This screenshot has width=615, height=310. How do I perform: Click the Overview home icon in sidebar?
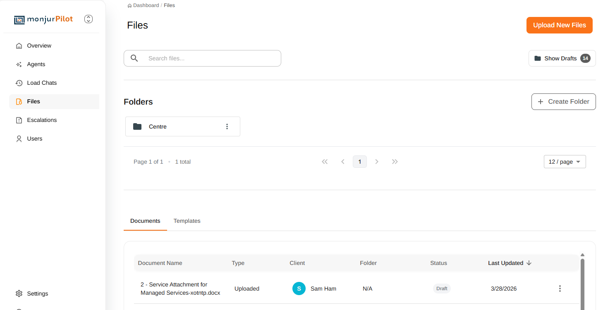pos(19,46)
